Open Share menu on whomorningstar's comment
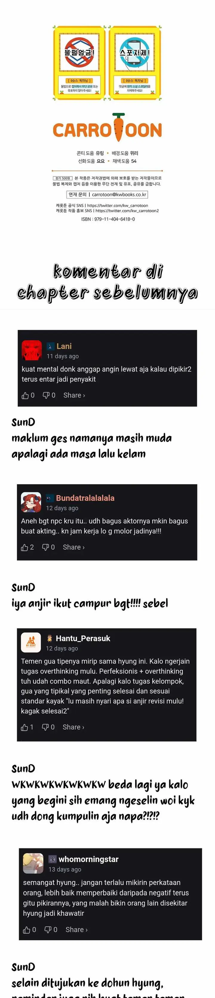Viewport: 215px width, 998px height. (x=76, y=929)
